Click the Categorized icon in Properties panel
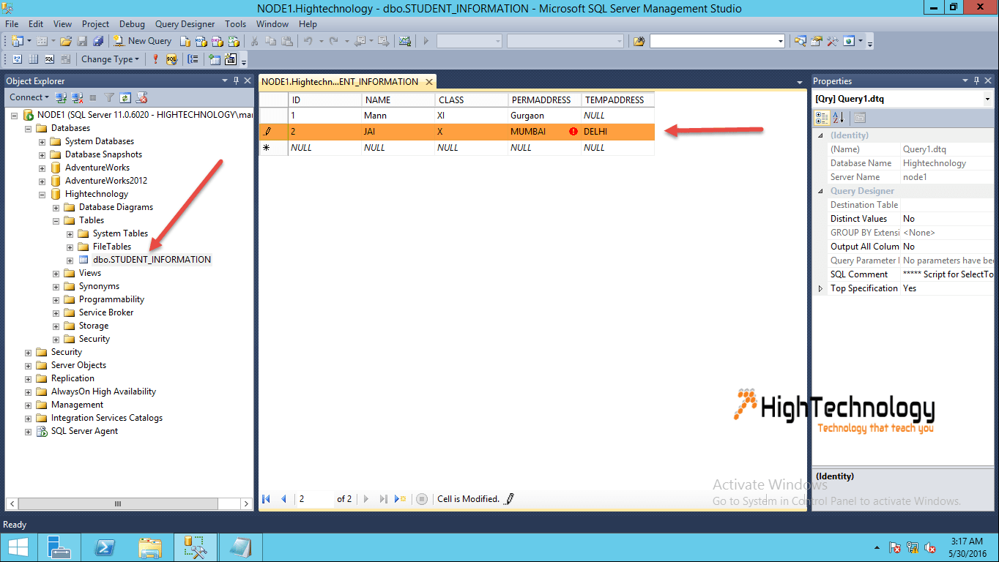 (822, 117)
